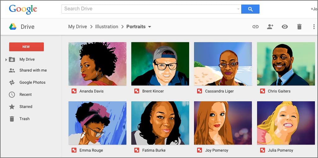Select the Brent Kincer portrait thumbnail

click(160, 64)
